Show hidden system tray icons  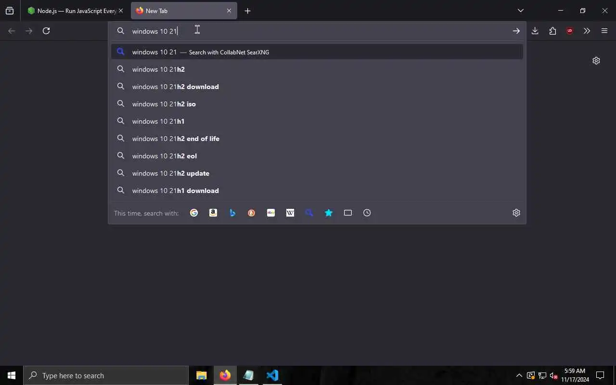coord(519,375)
